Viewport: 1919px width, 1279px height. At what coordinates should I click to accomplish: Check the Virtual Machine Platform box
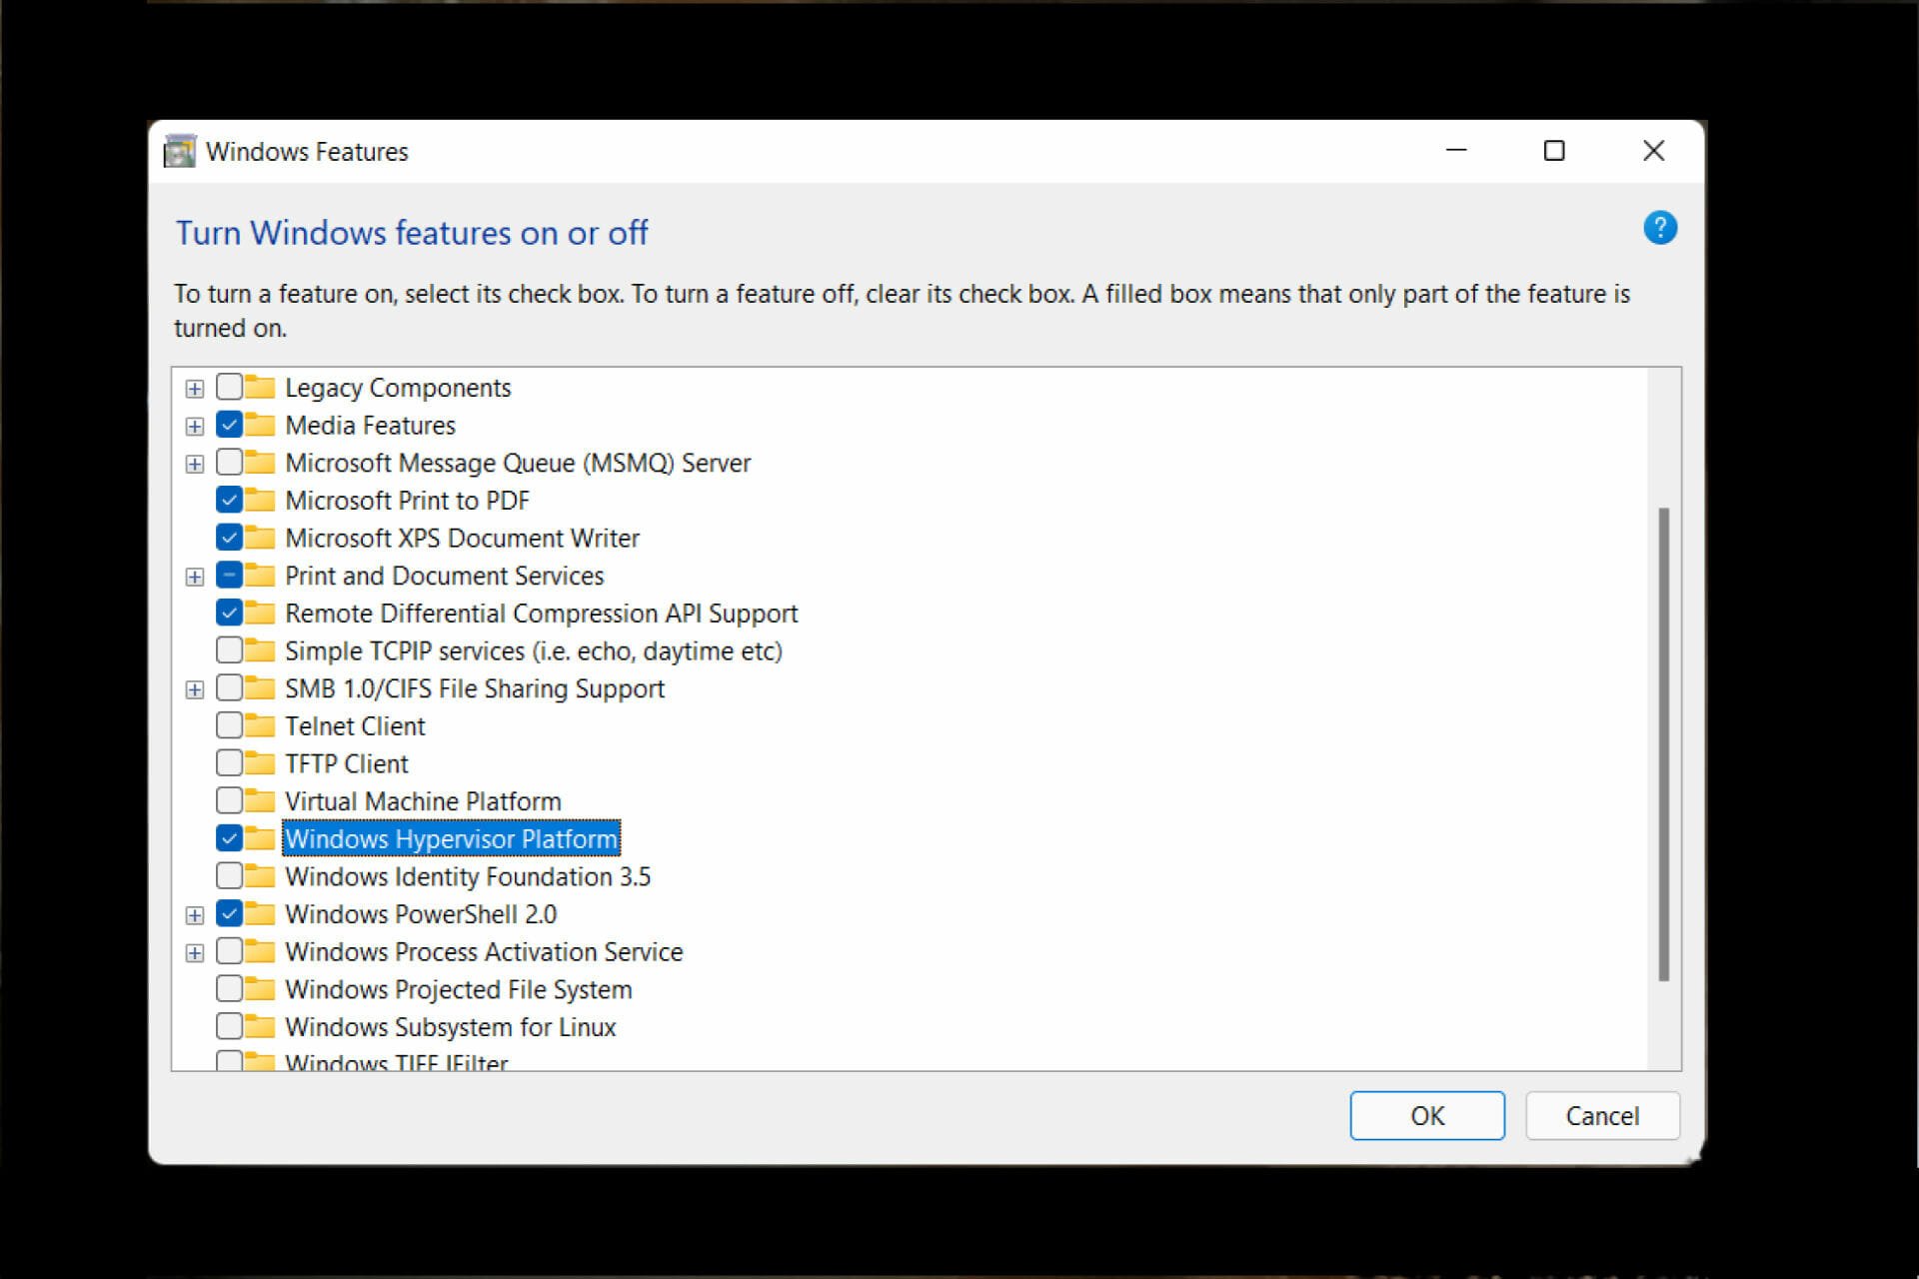tap(229, 800)
